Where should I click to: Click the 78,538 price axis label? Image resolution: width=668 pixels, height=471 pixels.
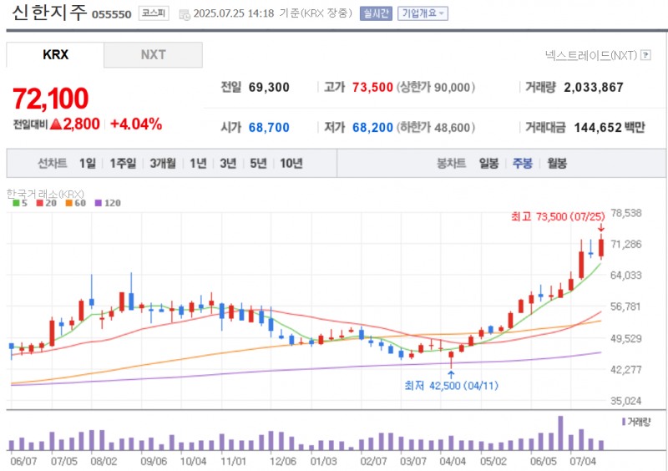[625, 213]
